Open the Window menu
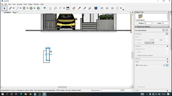172x96 pixels. pos(36,4)
